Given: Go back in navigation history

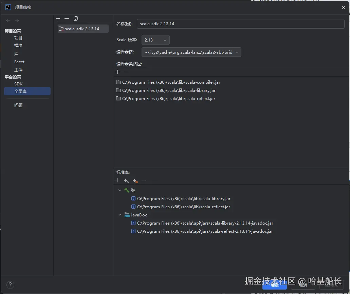Looking at the screenshot, I should click(x=8, y=20).
